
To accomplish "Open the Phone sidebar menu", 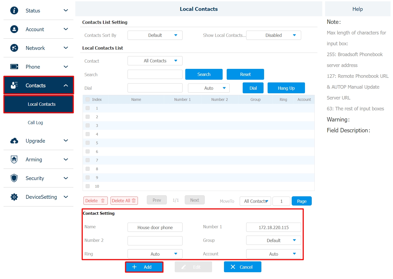I will (x=38, y=66).
